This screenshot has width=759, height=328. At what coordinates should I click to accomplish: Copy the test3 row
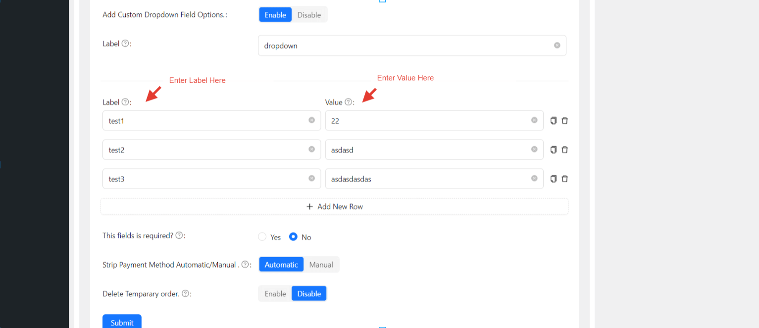[554, 179]
